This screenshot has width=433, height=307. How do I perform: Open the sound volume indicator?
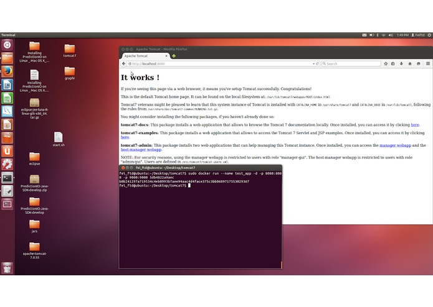391,35
